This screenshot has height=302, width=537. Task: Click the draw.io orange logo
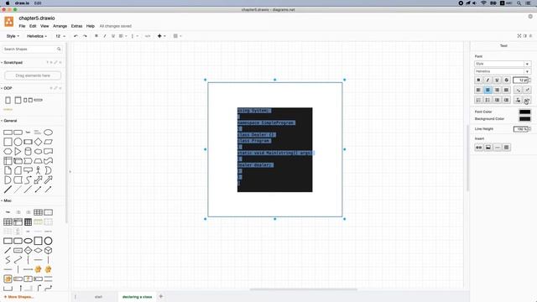click(x=9, y=22)
